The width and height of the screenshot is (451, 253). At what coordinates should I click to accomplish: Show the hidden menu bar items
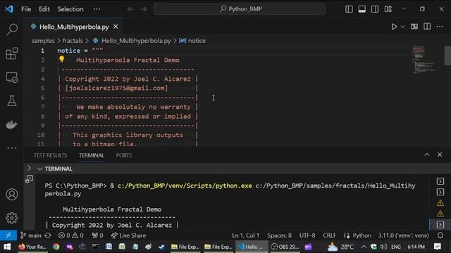(97, 9)
